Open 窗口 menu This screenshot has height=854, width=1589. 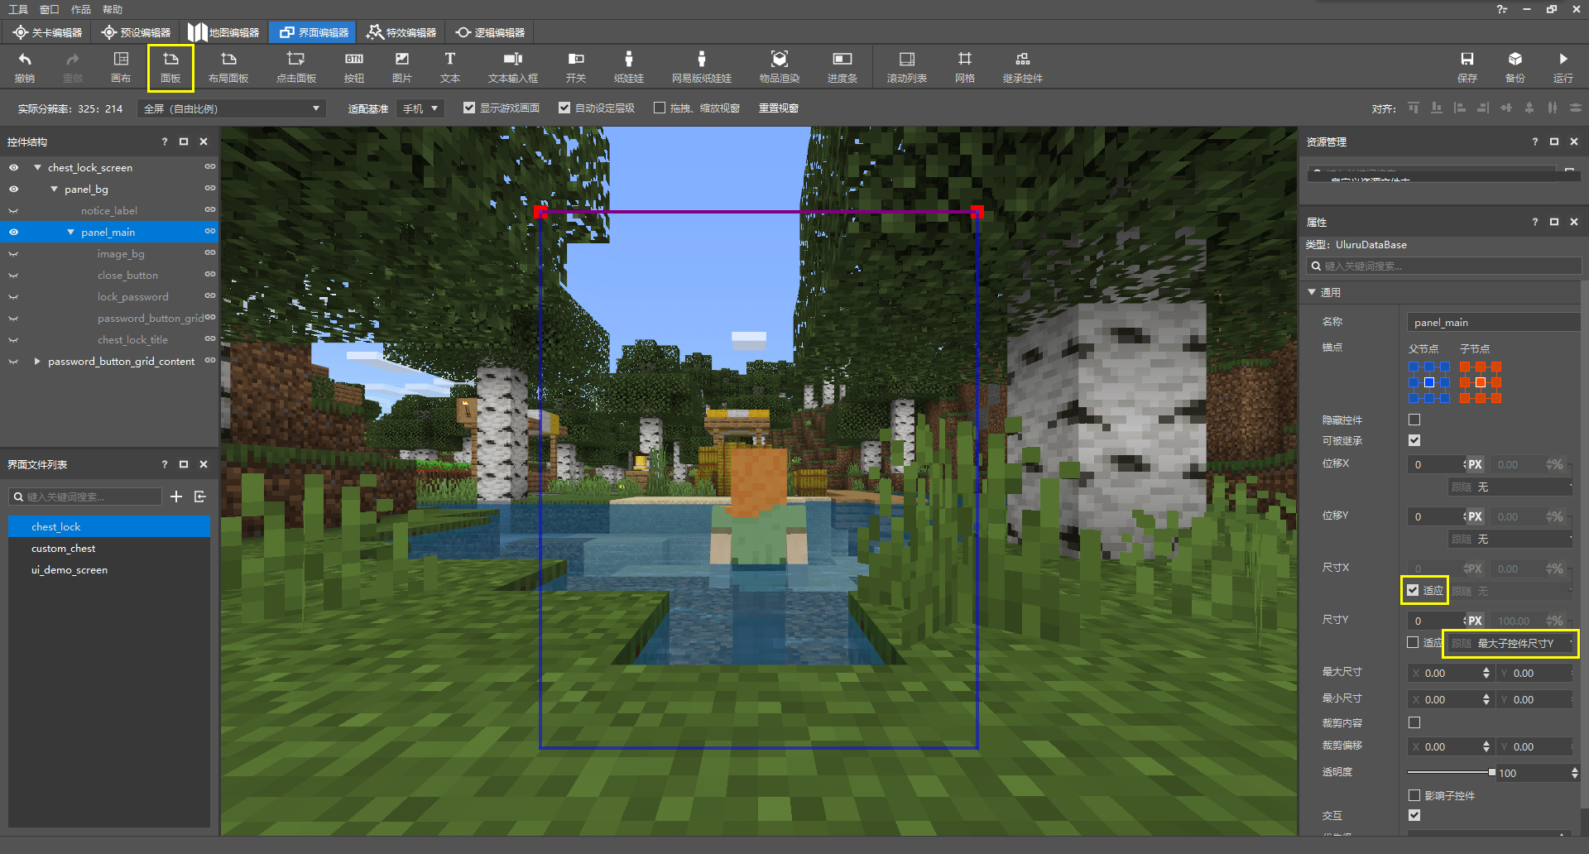(50, 9)
